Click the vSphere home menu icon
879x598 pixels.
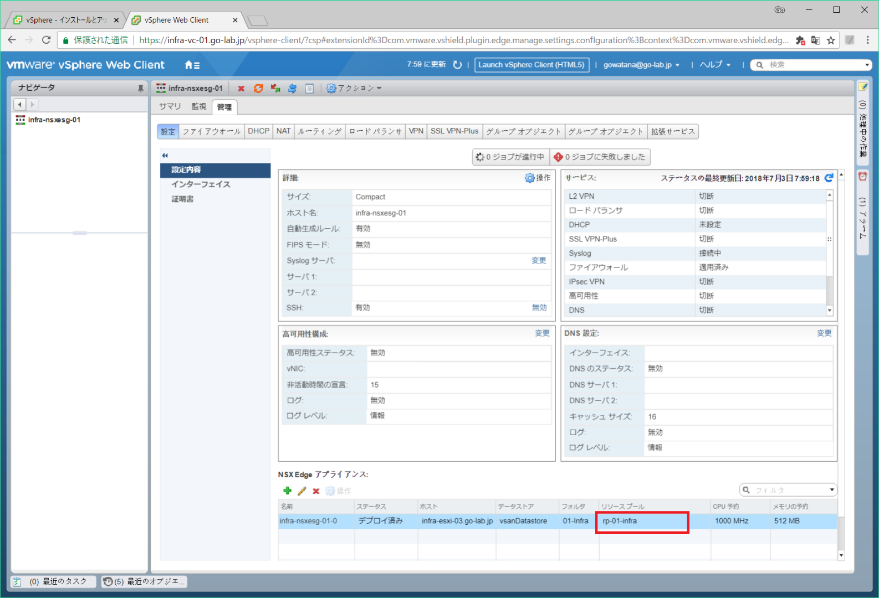coord(192,65)
